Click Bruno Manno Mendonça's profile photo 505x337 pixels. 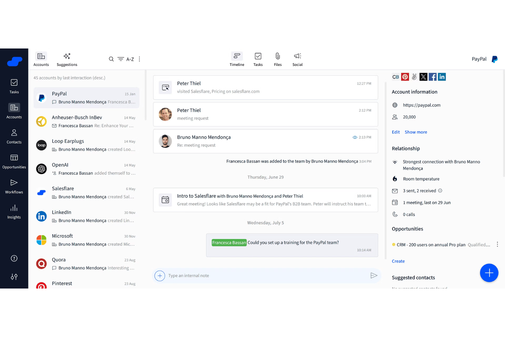point(165,141)
